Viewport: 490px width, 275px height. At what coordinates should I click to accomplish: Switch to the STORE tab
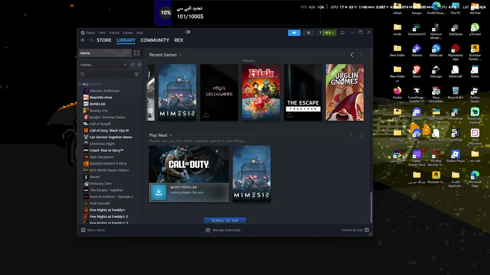[x=104, y=40]
